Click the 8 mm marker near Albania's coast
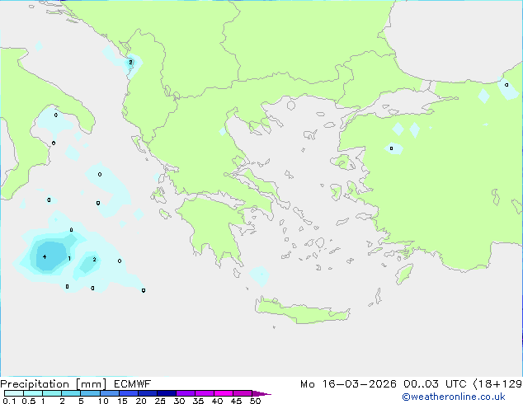This screenshot has height=404, width=523. point(130,62)
